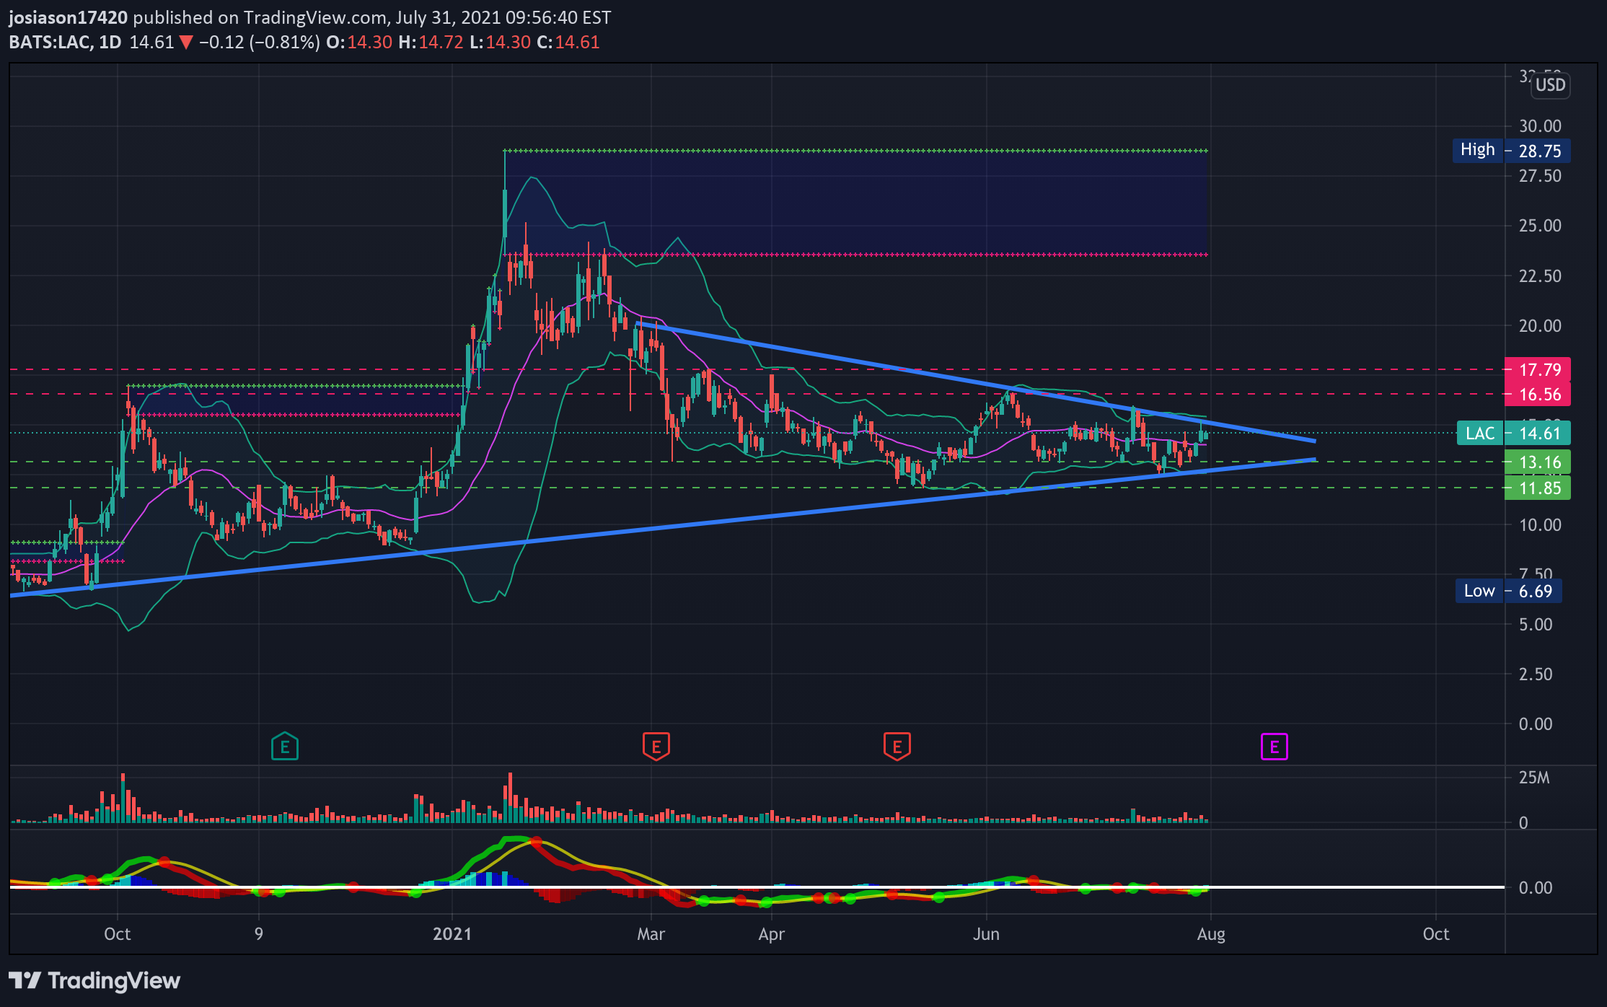Image resolution: width=1607 pixels, height=1007 pixels.
Task: Click the High 28.75 price label
Action: (x=1511, y=151)
